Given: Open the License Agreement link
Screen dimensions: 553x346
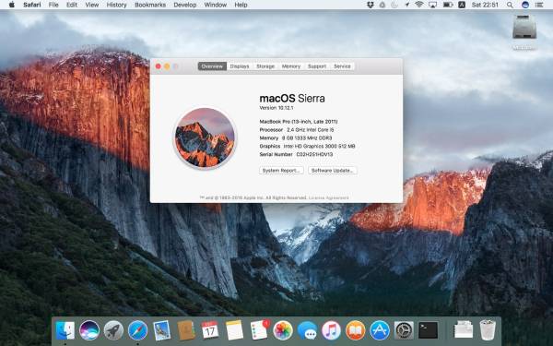Looking at the screenshot, I should [329, 197].
